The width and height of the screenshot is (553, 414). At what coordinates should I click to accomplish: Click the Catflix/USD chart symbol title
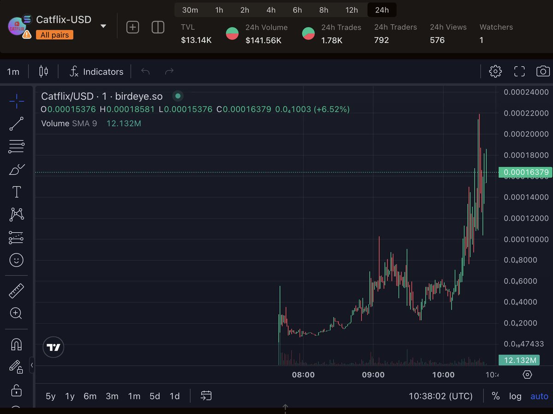pyautogui.click(x=102, y=96)
